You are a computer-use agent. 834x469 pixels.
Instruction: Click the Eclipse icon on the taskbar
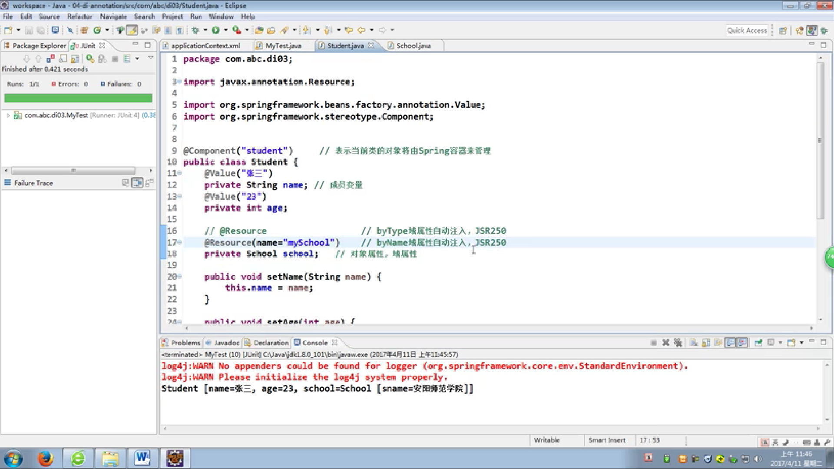point(175,458)
